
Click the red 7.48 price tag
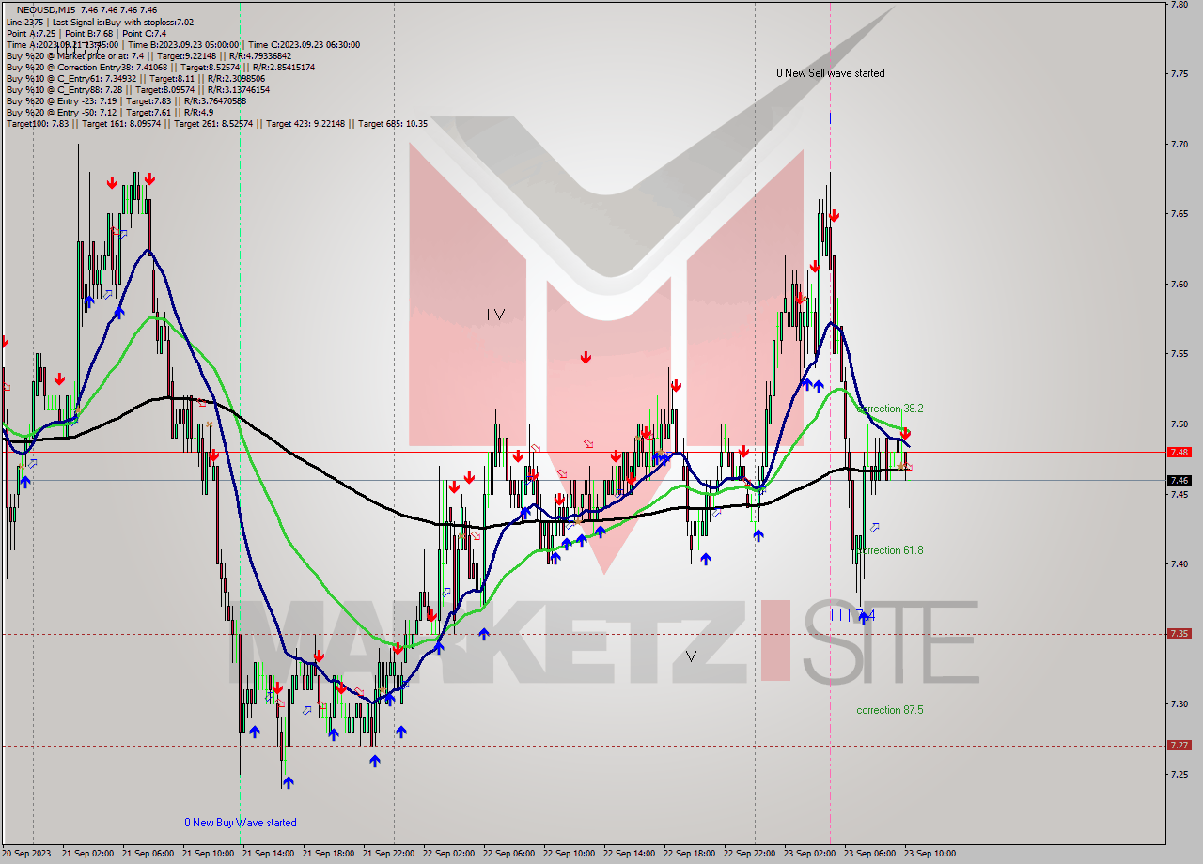click(x=1180, y=452)
